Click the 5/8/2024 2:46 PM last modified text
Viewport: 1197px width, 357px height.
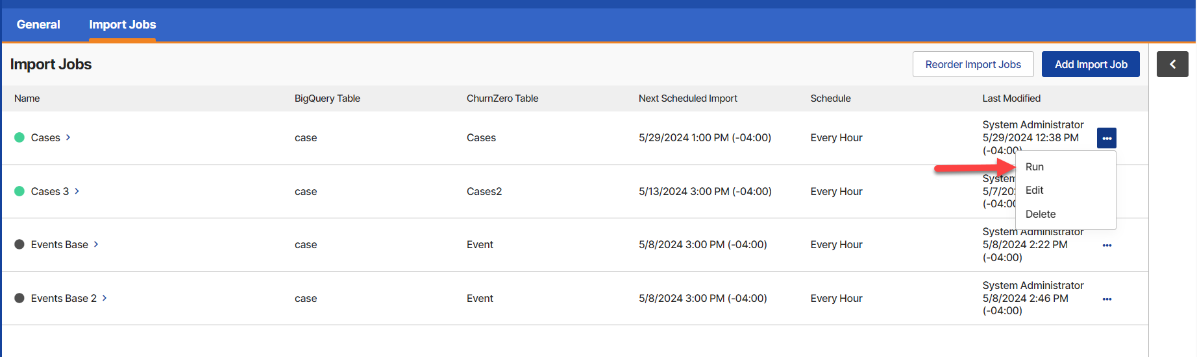pos(1025,298)
